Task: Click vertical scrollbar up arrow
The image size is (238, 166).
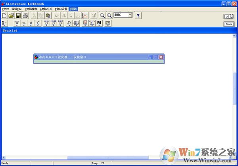Action: (234, 36)
